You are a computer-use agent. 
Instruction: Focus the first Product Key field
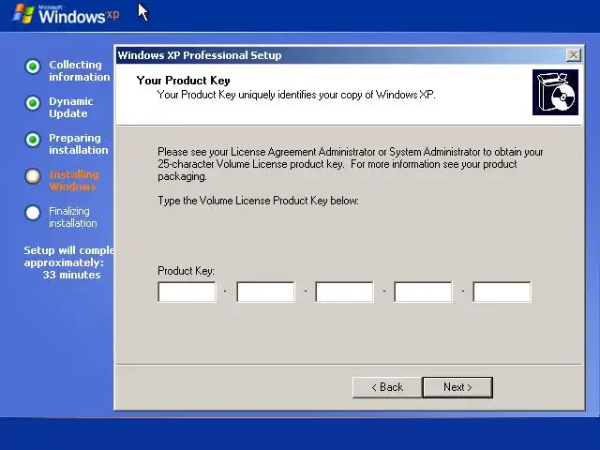pyautogui.click(x=187, y=292)
